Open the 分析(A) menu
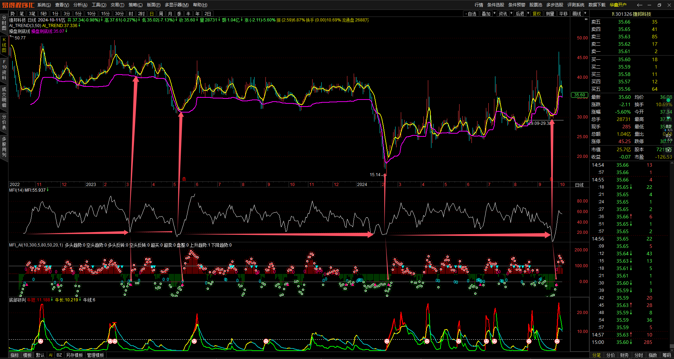Screen dimensions: 674x359 click(x=81, y=5)
